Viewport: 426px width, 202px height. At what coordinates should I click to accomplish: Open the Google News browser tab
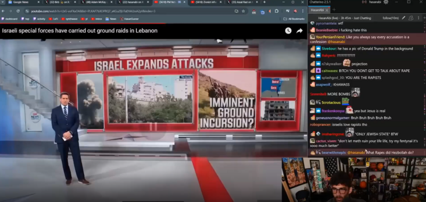pos(24,2)
